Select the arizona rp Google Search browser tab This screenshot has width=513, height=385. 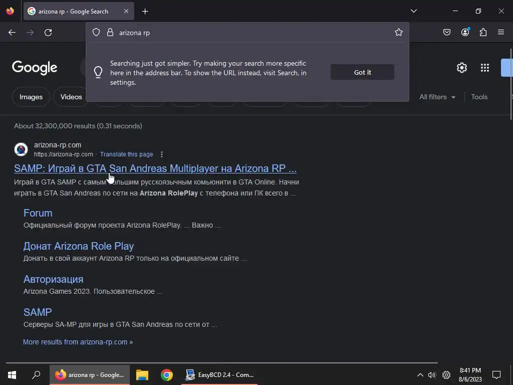[79, 11]
